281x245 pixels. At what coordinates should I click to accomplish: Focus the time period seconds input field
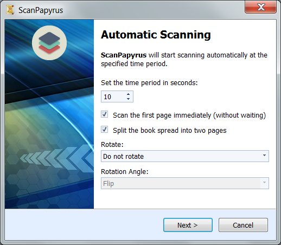113,96
